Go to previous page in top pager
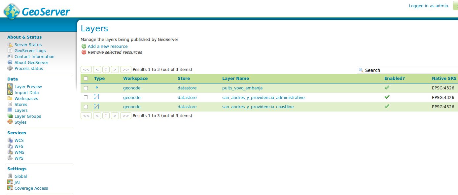The width and height of the screenshot is (458, 195). pos(97,70)
